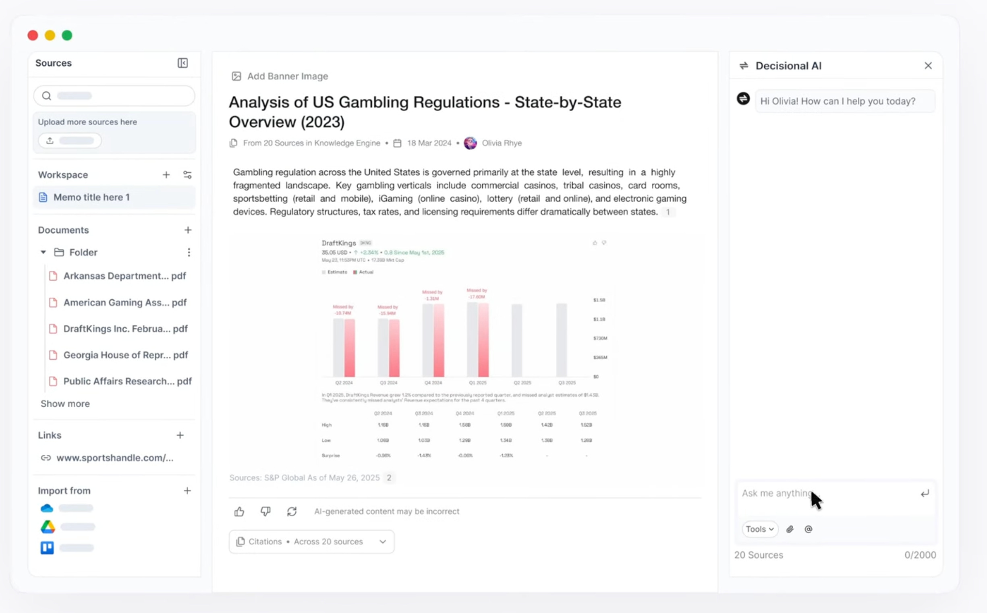The height and width of the screenshot is (613, 987).
Task: Upload more sources using the upload icon
Action: pyautogui.click(x=50, y=140)
